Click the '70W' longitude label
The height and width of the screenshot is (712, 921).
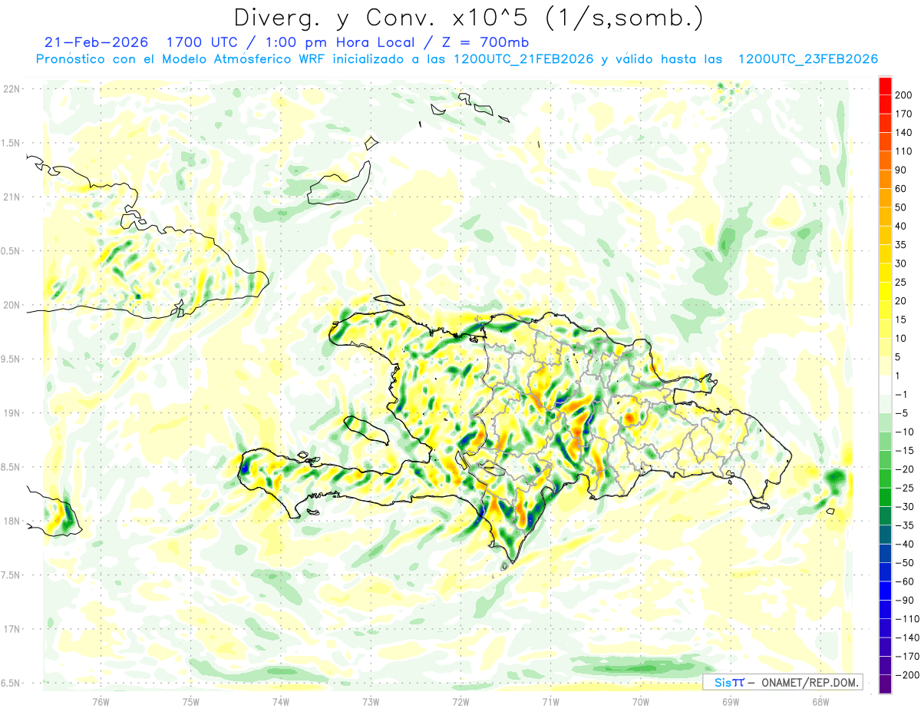click(641, 701)
